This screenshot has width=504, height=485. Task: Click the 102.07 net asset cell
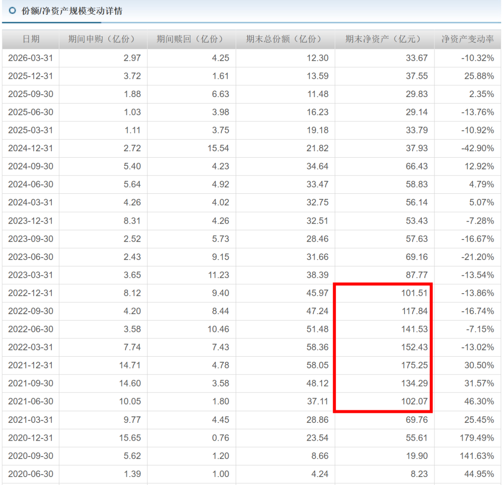(385, 401)
